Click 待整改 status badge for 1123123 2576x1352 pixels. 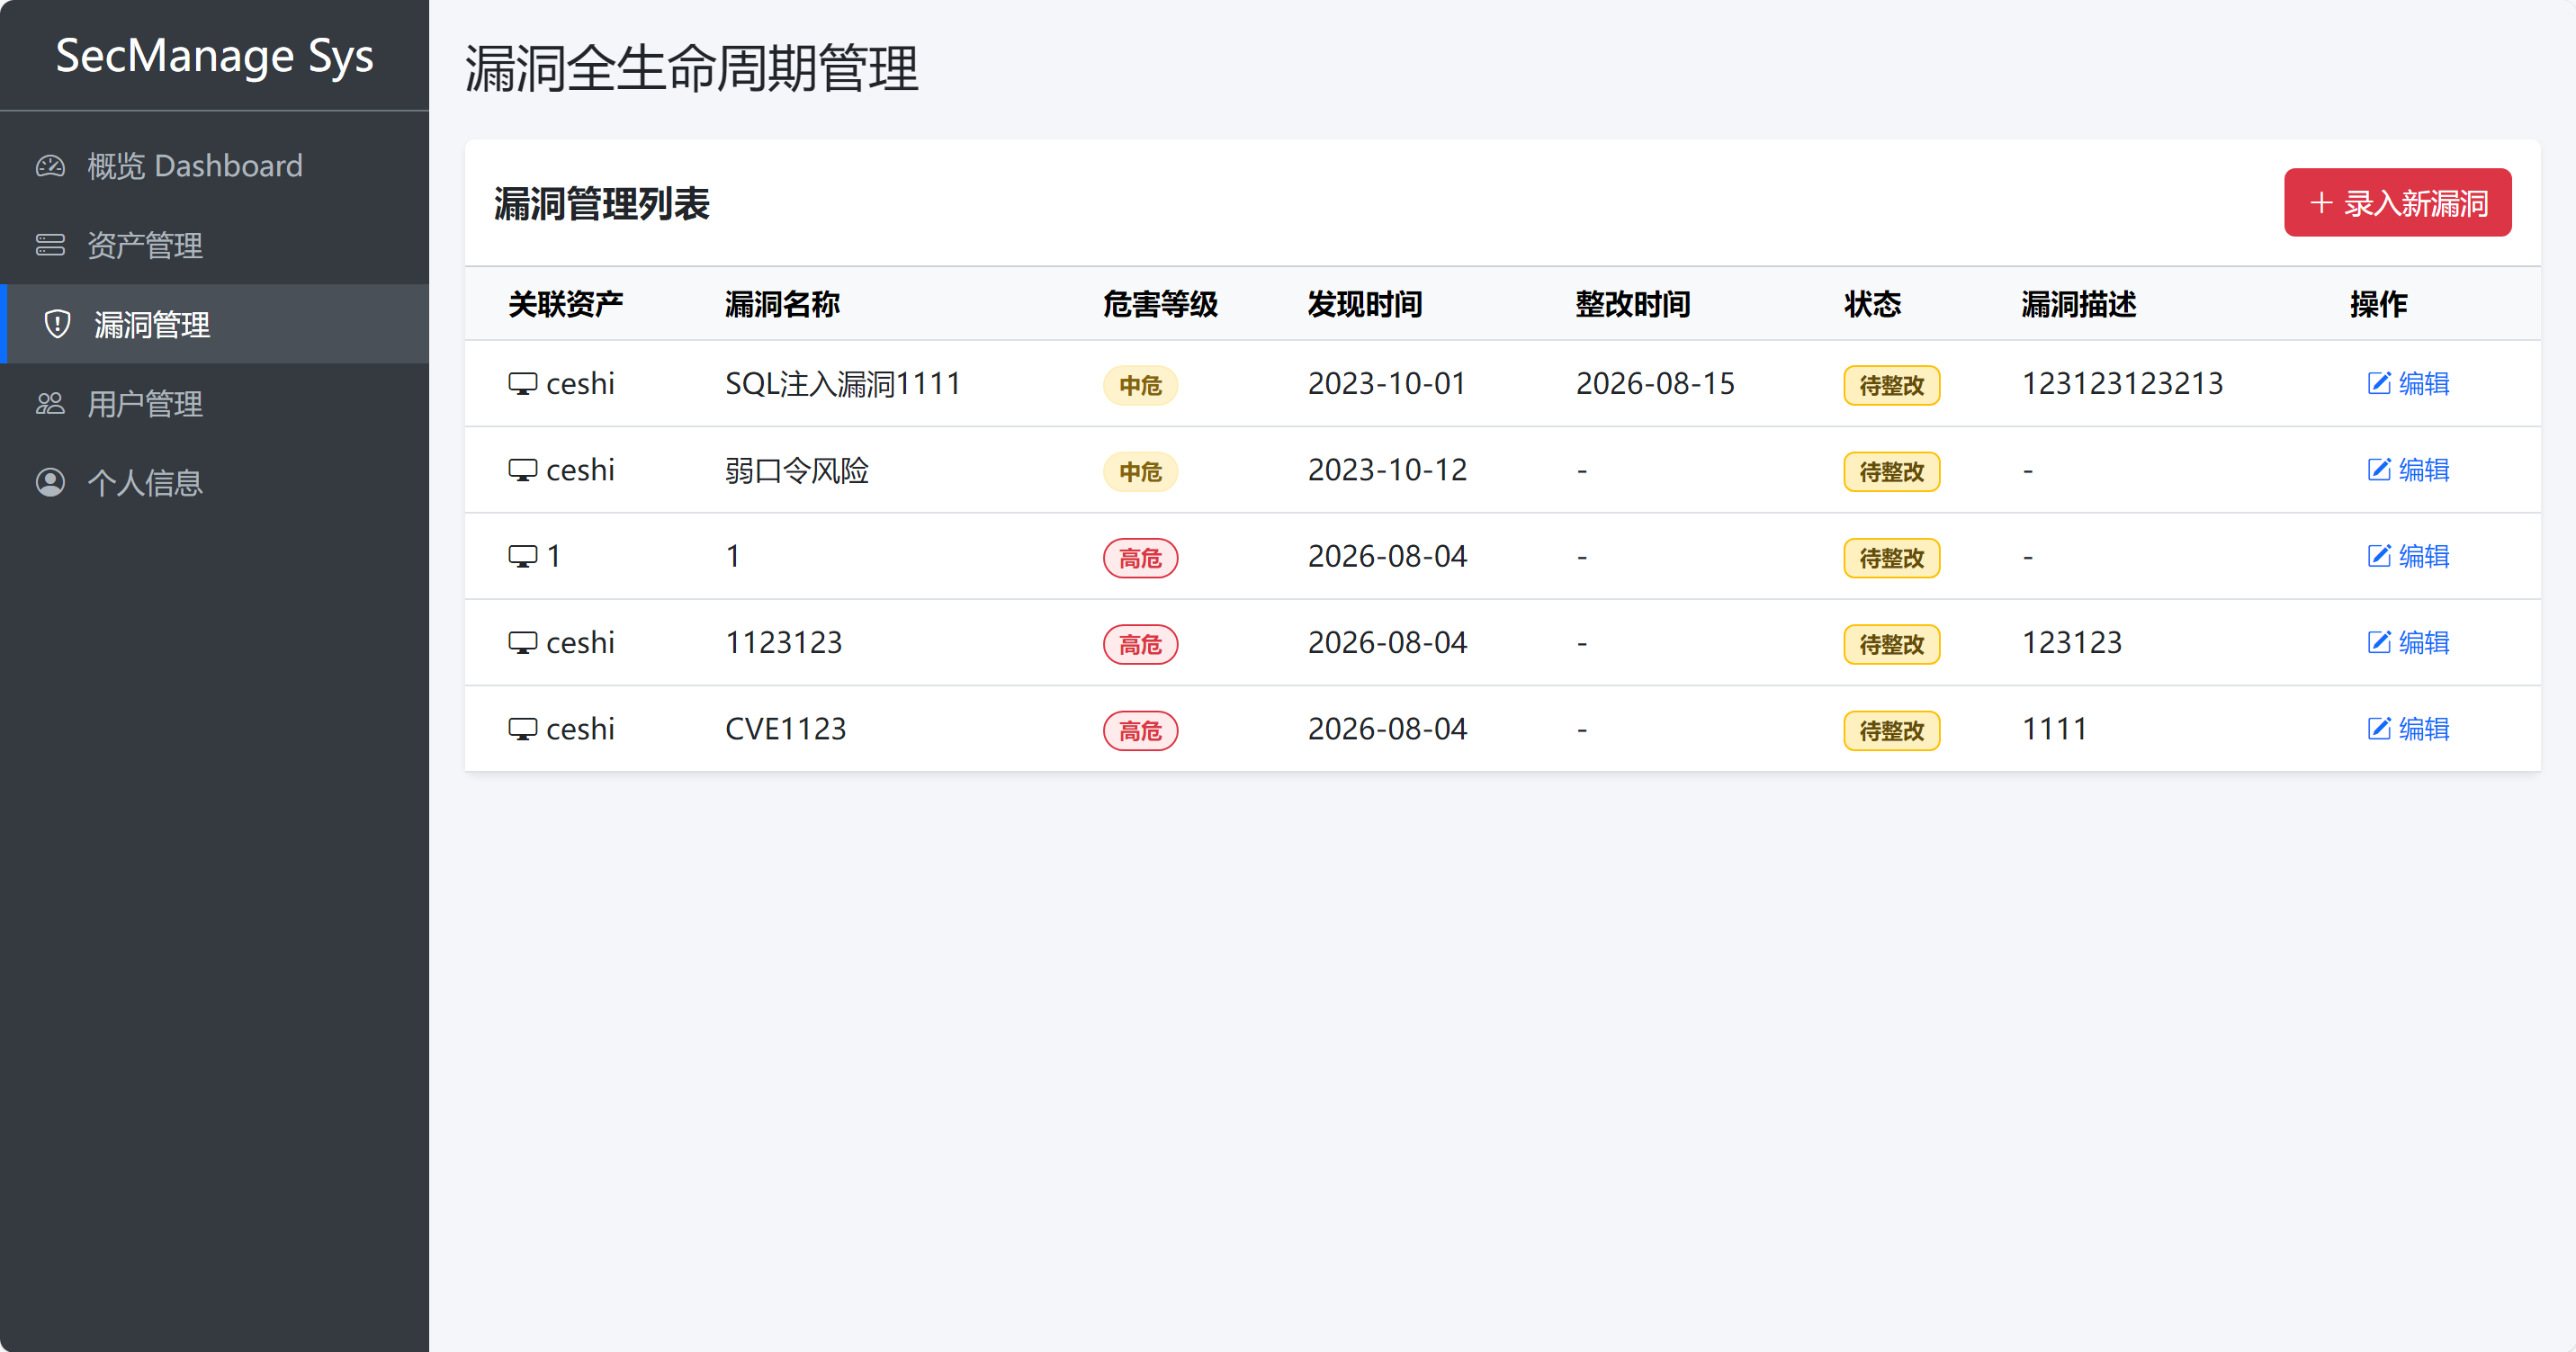click(x=1891, y=644)
